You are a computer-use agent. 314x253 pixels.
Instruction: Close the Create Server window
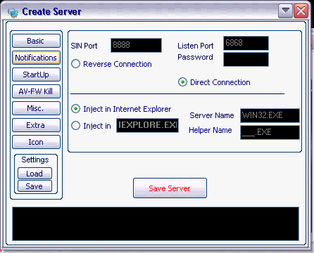pyautogui.click(x=301, y=11)
